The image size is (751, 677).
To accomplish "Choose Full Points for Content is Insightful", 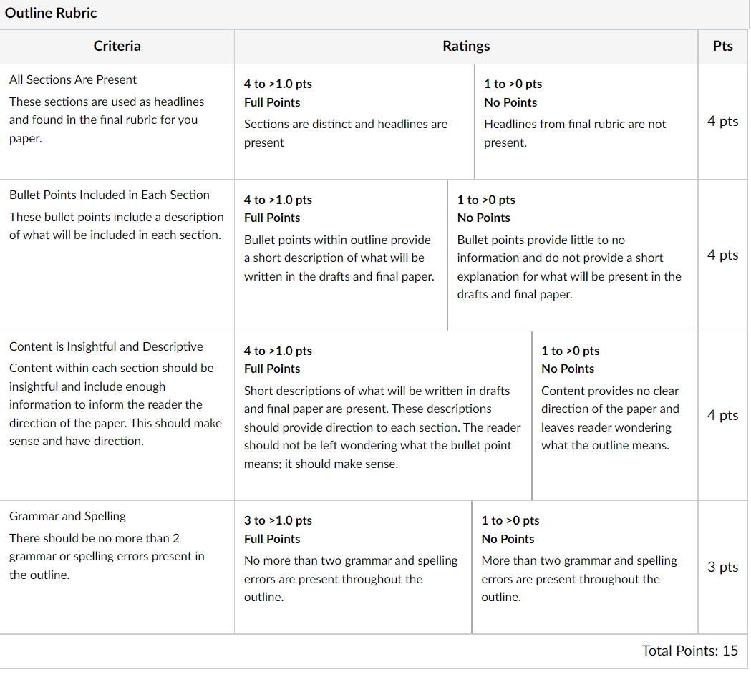I will 383,416.
